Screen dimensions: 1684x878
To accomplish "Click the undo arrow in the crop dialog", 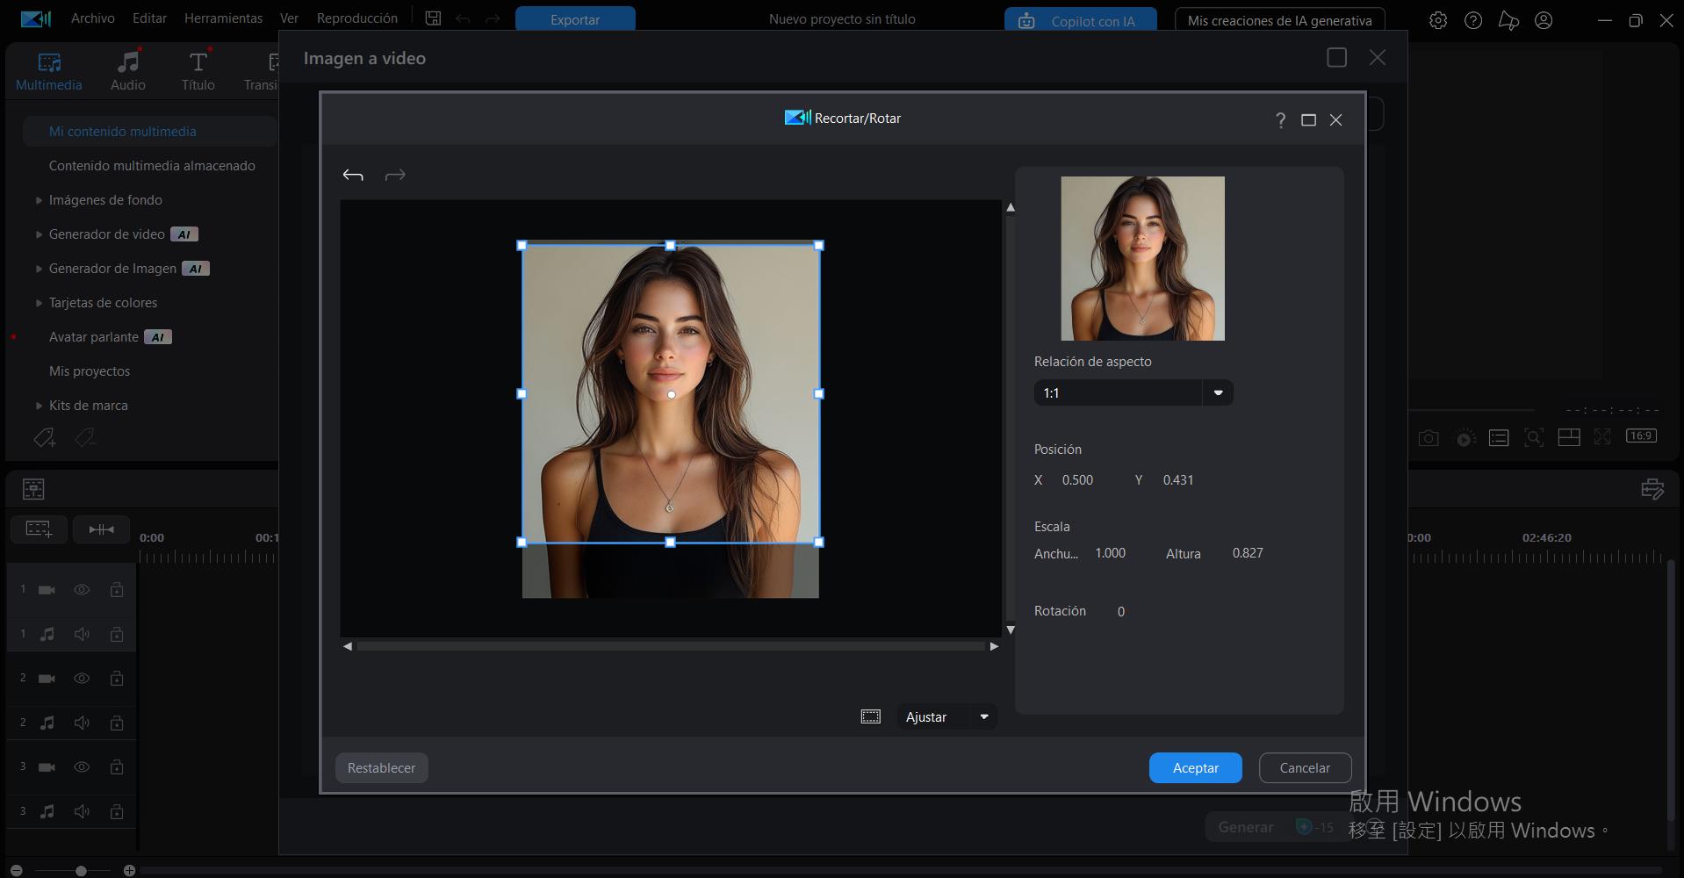I will pos(353,174).
